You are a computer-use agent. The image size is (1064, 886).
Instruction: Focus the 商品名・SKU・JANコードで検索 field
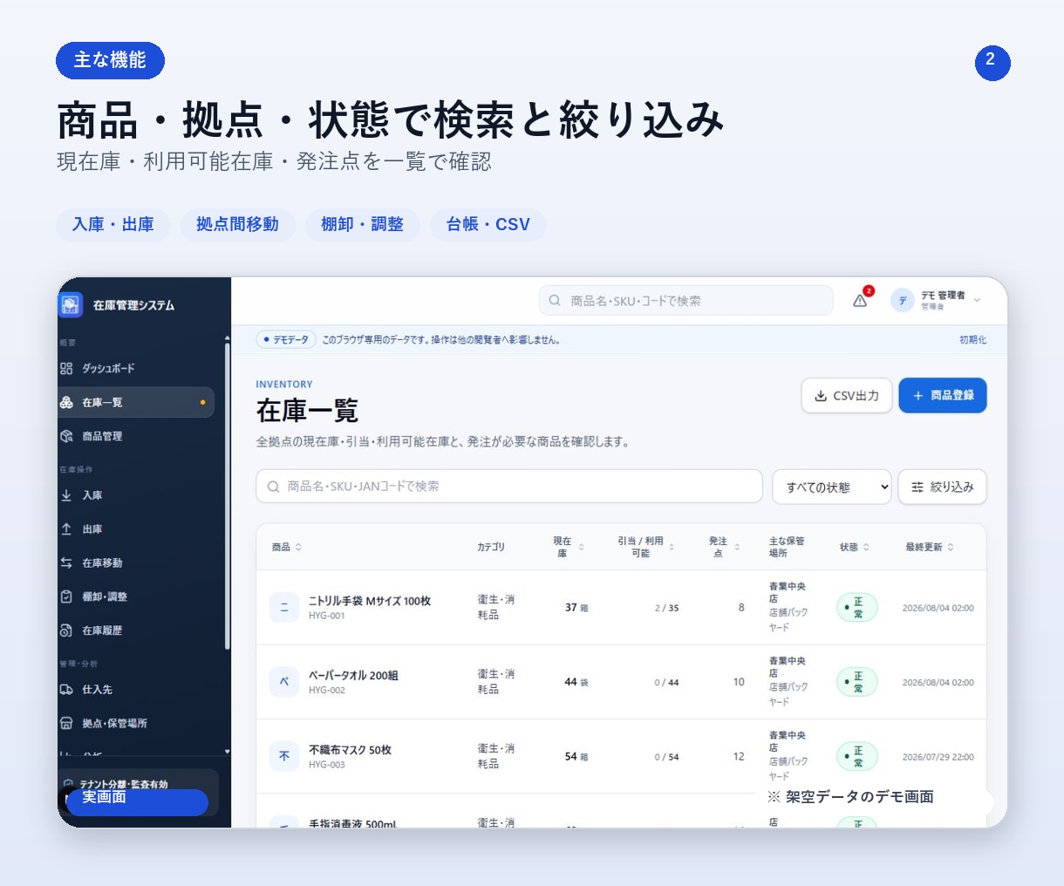click(509, 487)
